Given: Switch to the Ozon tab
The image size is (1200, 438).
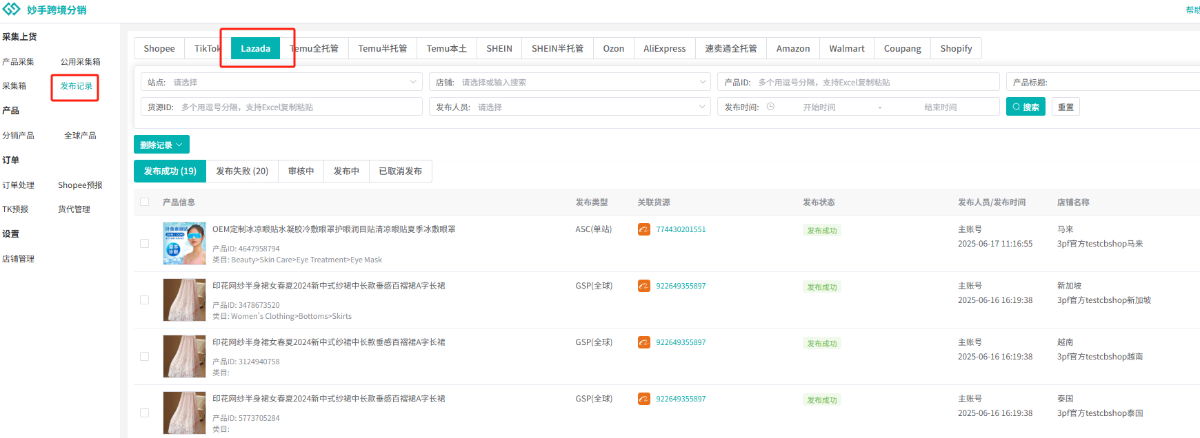Looking at the screenshot, I should [x=614, y=48].
